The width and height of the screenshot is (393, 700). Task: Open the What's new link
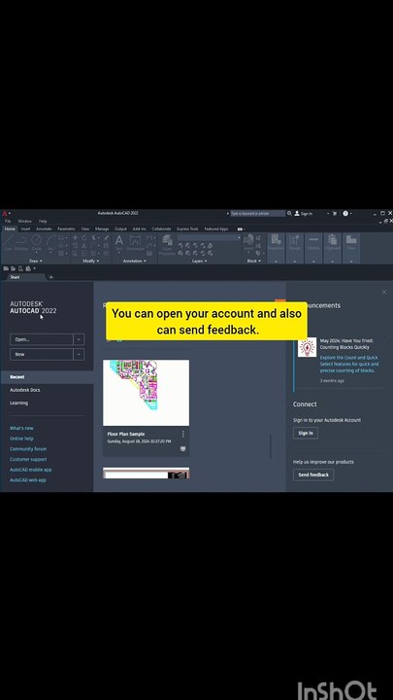click(21, 428)
